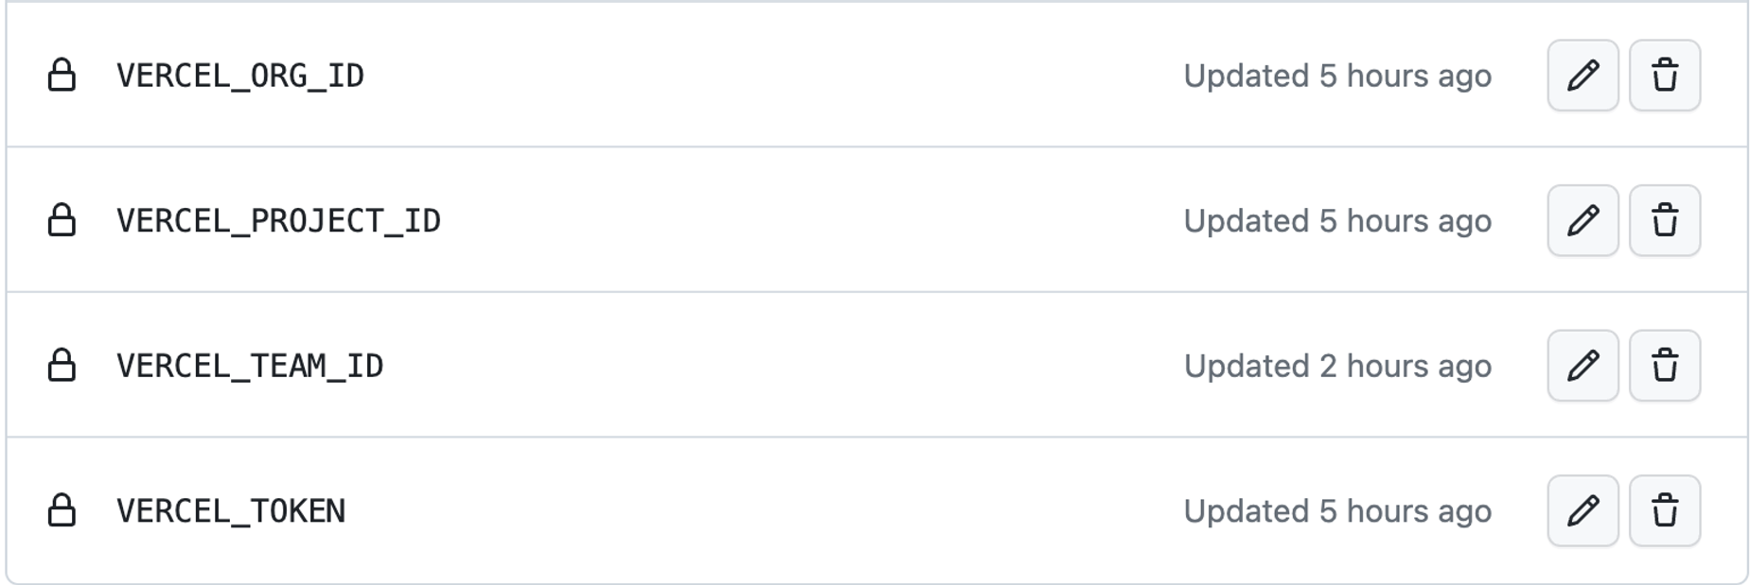Select the VERCEL_TOKEN secret name
This screenshot has height=585, width=1751.
pyautogui.click(x=231, y=511)
